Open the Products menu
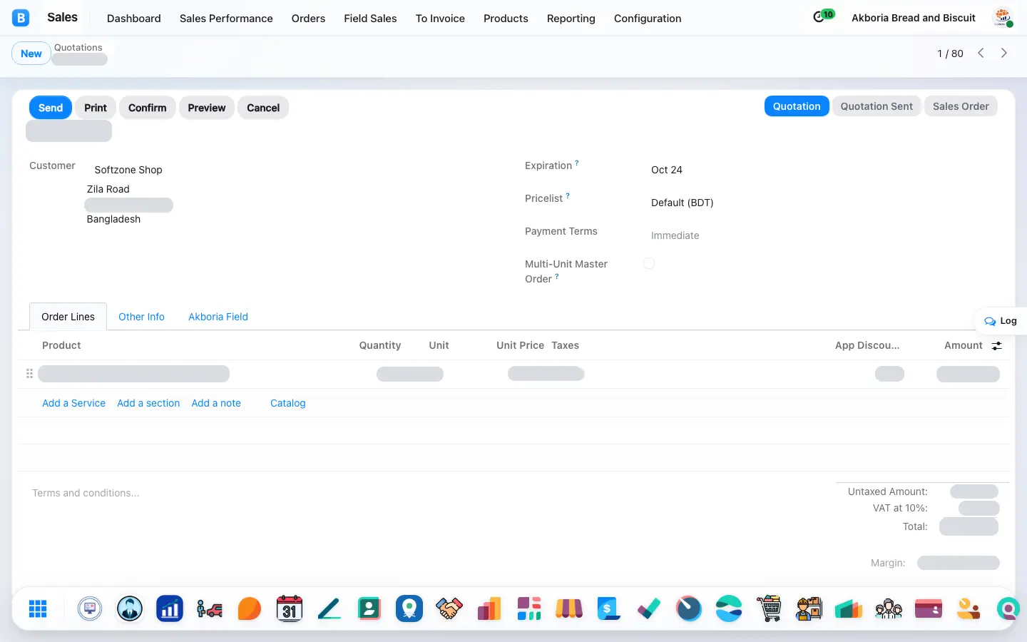 (x=506, y=19)
